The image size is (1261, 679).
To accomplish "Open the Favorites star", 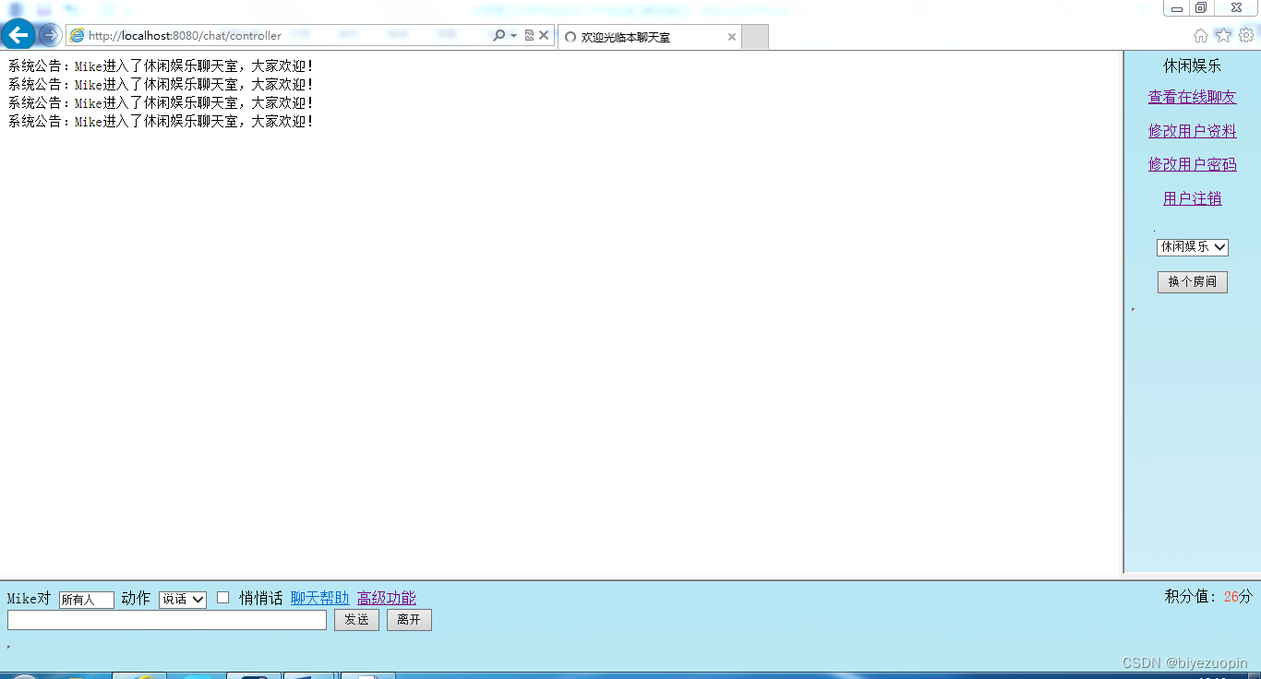I will tap(1223, 35).
